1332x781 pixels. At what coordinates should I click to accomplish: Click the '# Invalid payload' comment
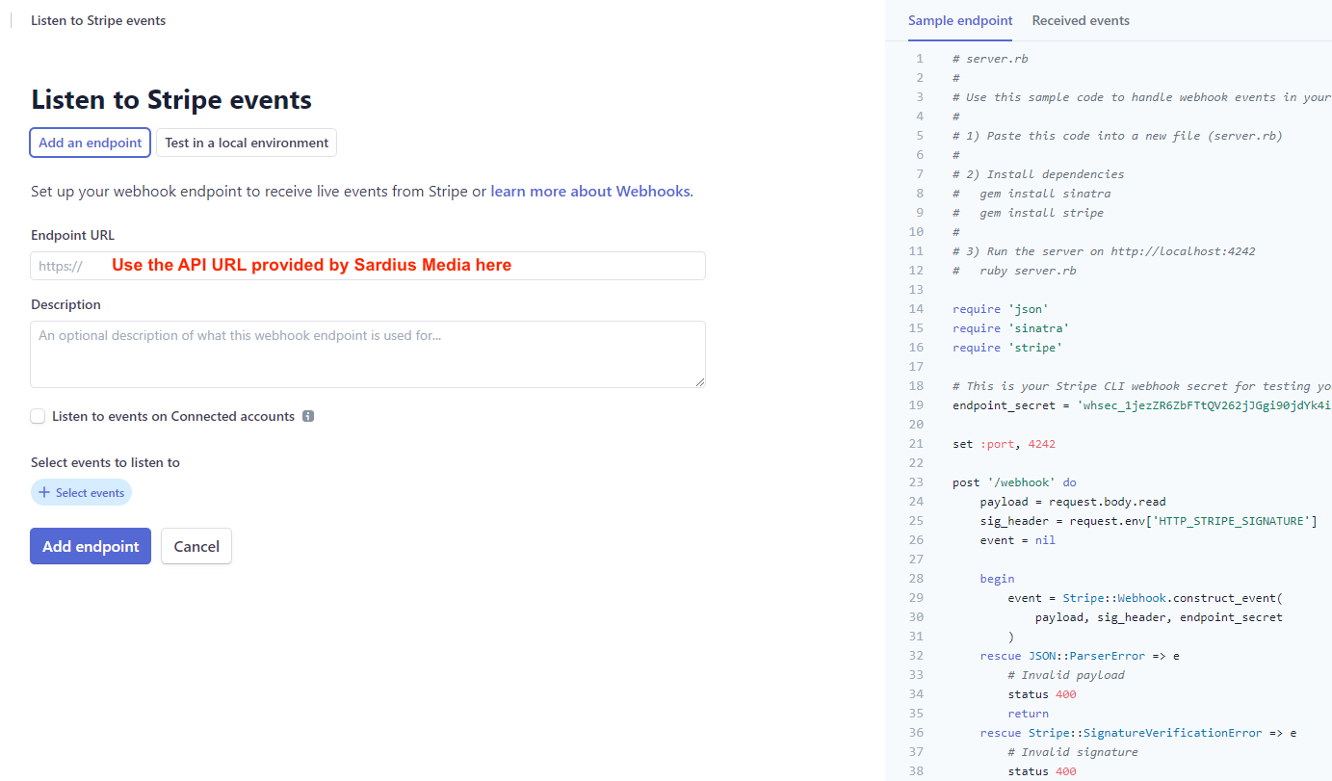pyautogui.click(x=1066, y=675)
